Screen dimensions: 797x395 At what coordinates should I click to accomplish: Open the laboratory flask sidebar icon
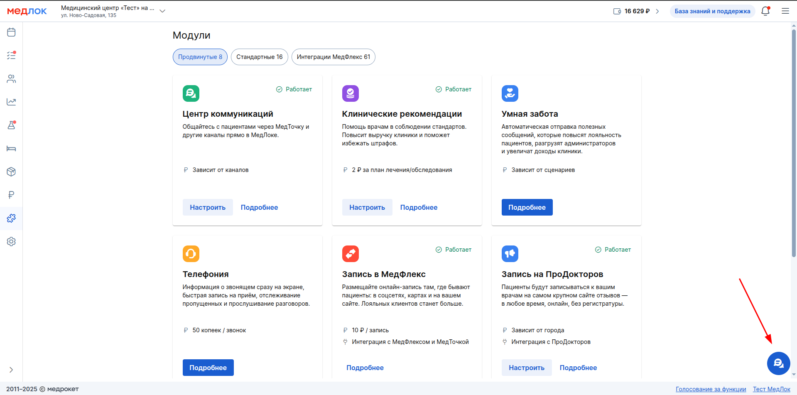click(11, 125)
